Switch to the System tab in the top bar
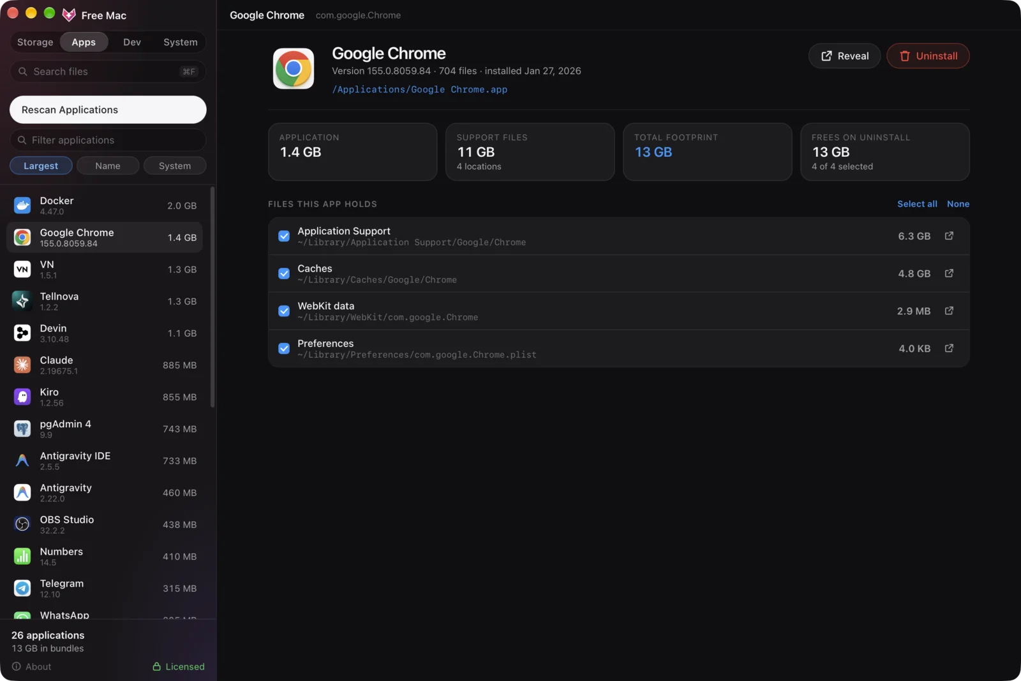 180,42
